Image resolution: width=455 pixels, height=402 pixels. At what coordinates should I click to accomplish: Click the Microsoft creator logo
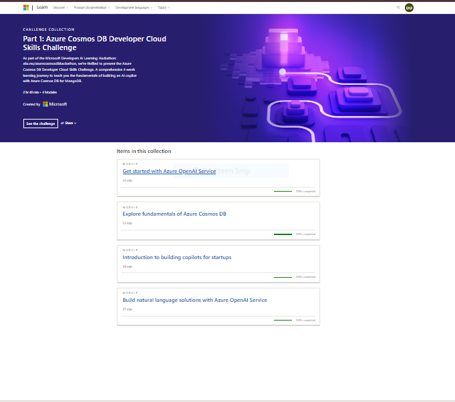pos(55,104)
